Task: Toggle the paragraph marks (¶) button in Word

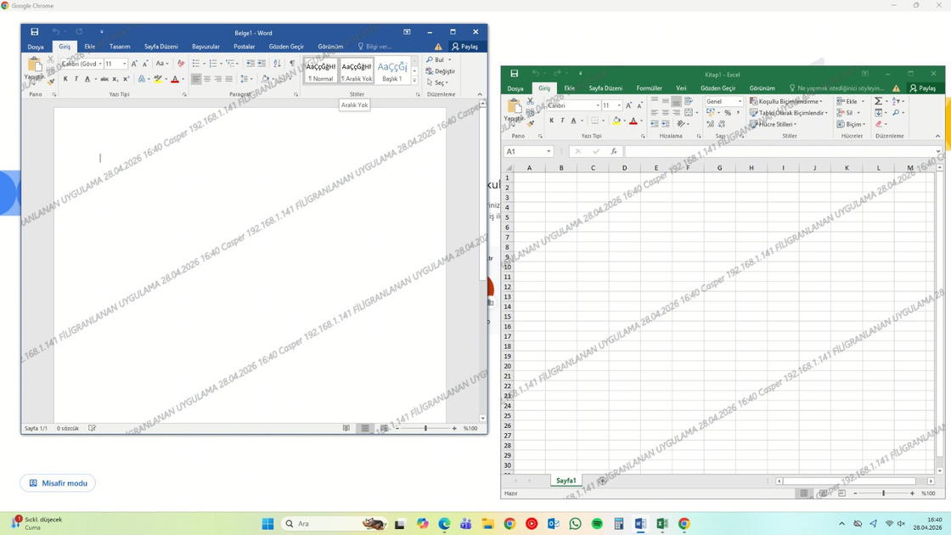Action: (x=292, y=63)
